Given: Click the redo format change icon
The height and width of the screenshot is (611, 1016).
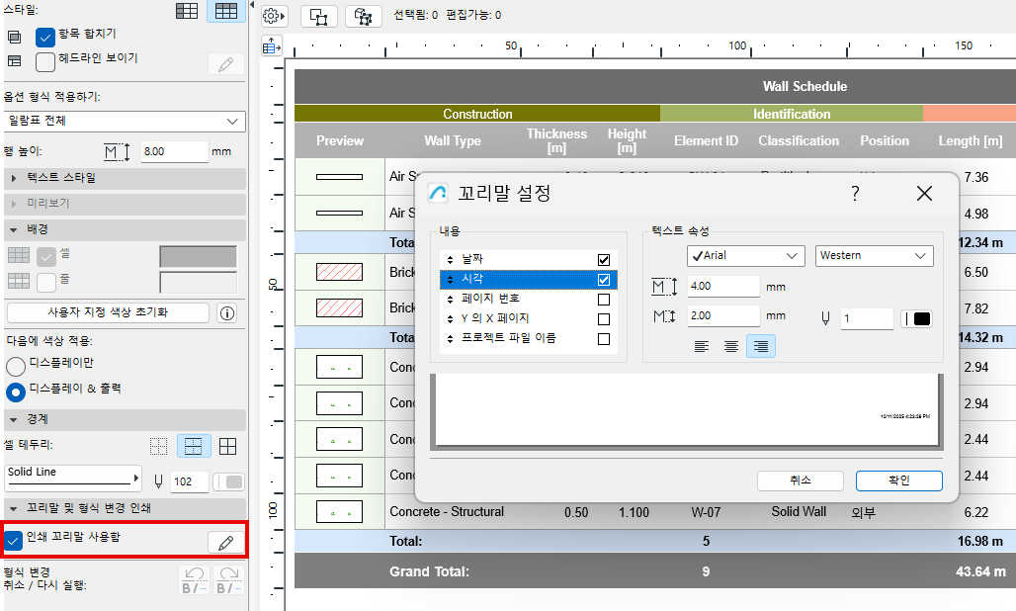Looking at the screenshot, I should (x=228, y=580).
